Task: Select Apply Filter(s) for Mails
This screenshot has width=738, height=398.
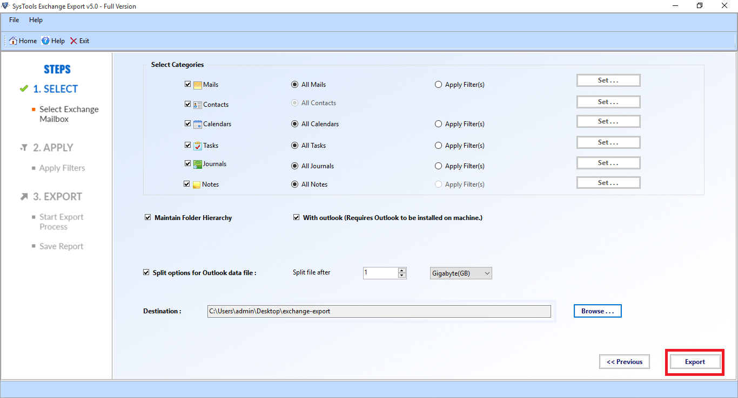Action: [438, 85]
